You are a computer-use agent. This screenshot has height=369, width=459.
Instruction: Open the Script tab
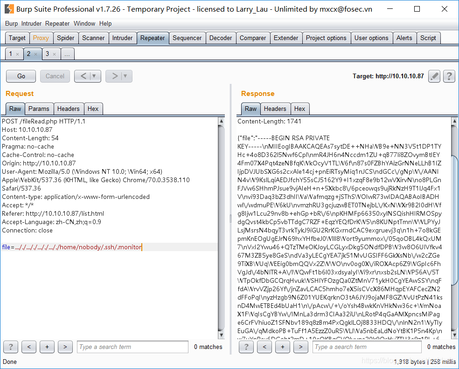(428, 38)
